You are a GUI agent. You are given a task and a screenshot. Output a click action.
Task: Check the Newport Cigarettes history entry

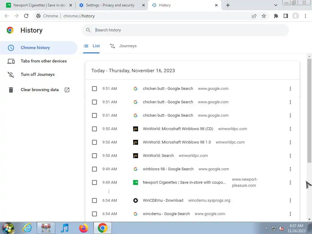[94, 183]
